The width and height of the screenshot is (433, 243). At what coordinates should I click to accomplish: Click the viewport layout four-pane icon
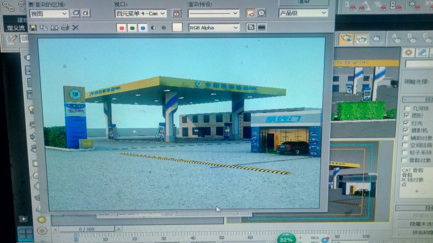tap(25, 234)
